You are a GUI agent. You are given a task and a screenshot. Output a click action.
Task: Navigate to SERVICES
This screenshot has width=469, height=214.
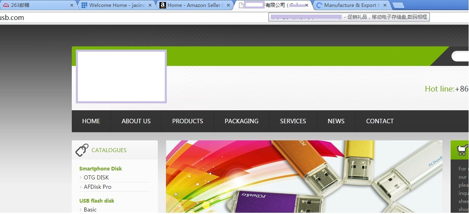tap(293, 121)
